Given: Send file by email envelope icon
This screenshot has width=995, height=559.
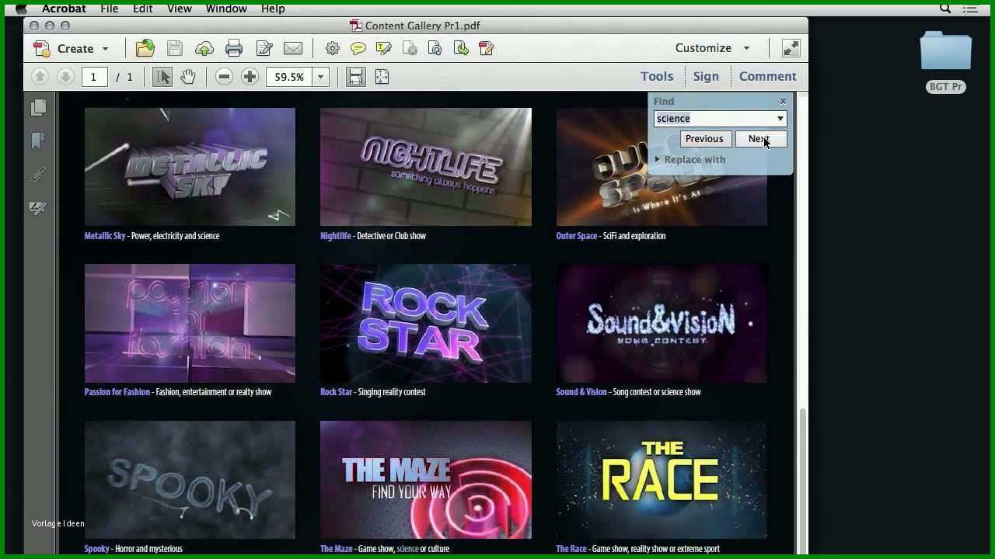Looking at the screenshot, I should [x=293, y=48].
